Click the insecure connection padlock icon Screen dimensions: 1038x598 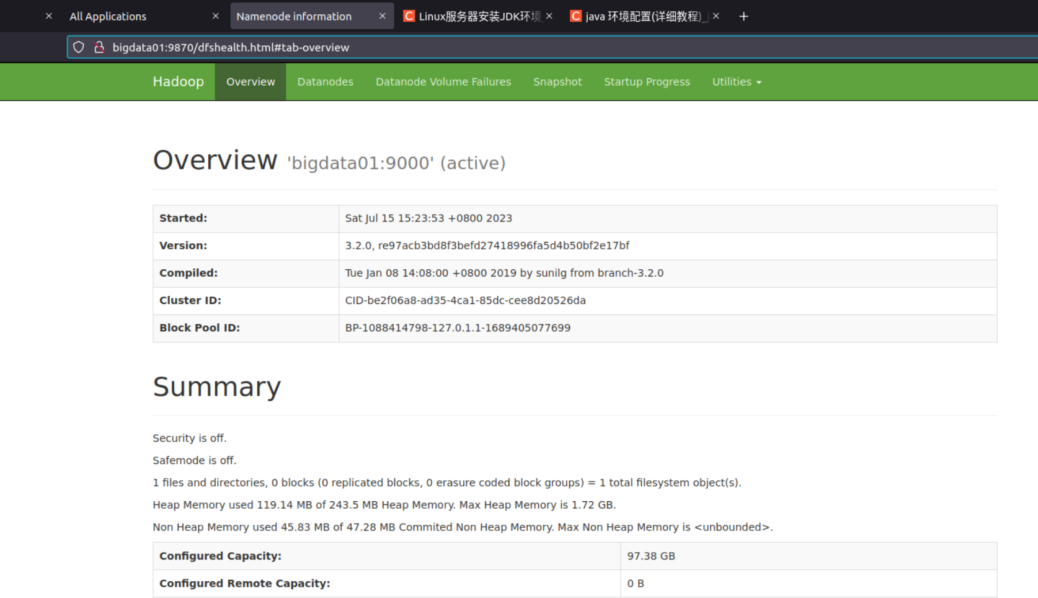tap(99, 47)
